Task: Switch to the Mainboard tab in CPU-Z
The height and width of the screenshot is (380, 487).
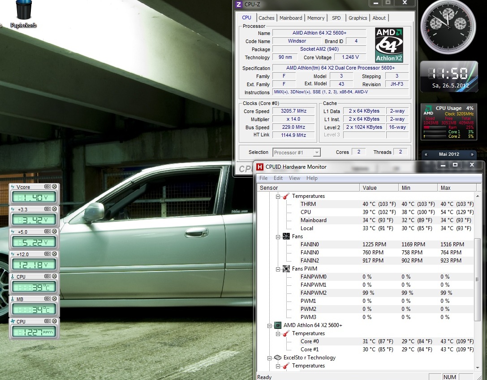Action: [291, 18]
